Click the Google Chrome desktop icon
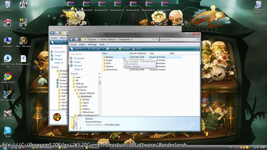The height and width of the screenshot is (150, 267). [8, 78]
